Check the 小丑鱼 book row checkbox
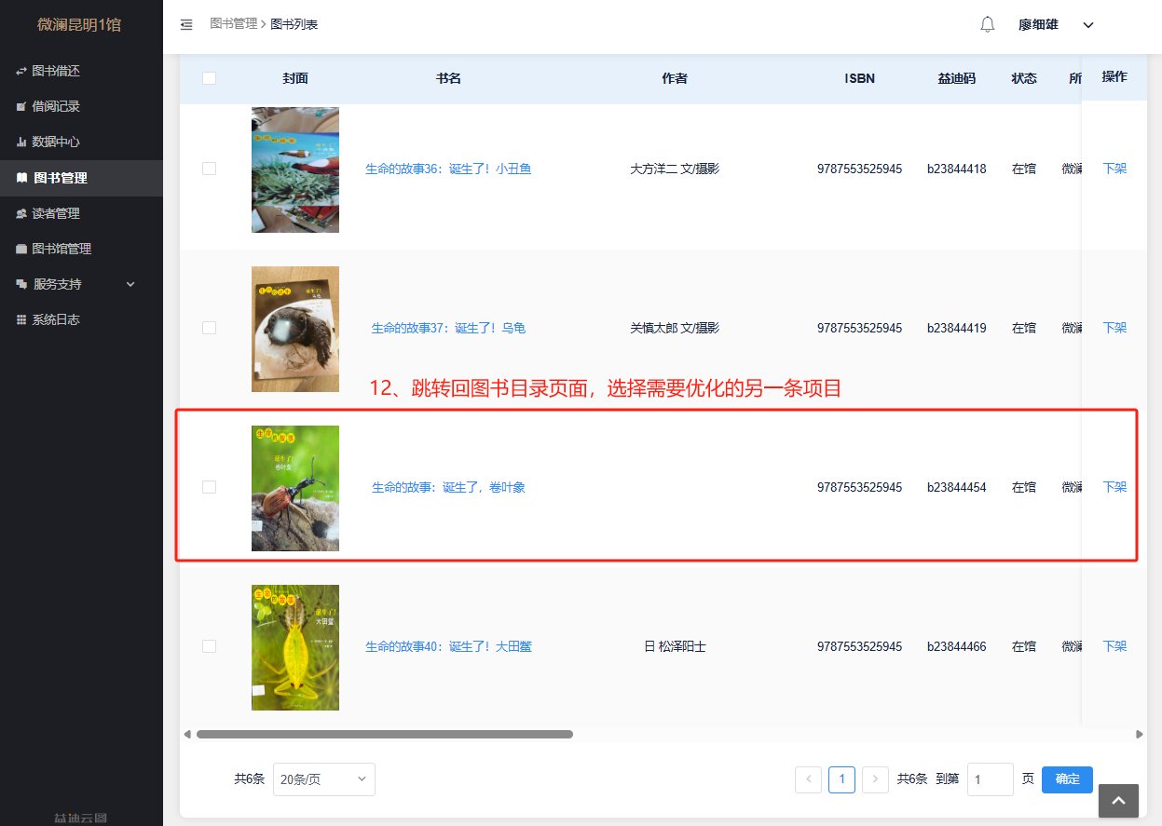The height and width of the screenshot is (826, 1162). pyautogui.click(x=209, y=169)
